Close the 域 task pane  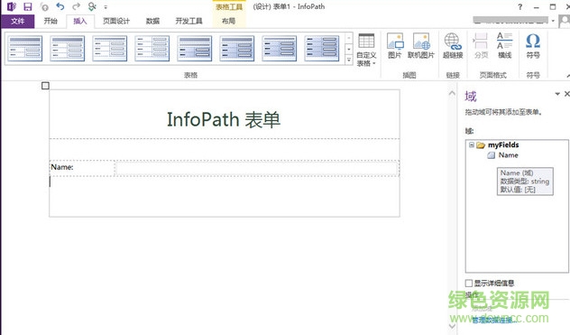click(x=566, y=94)
